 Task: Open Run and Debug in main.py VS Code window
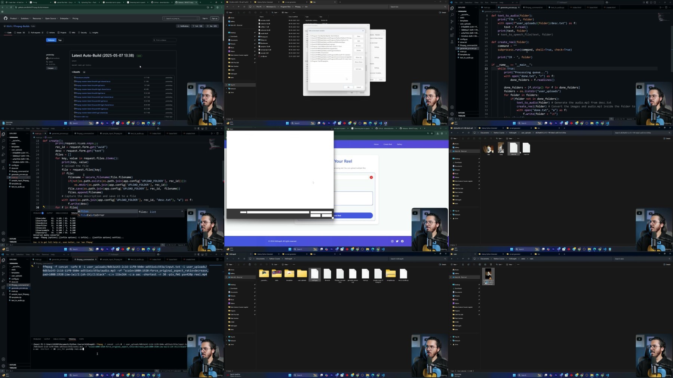[x=3, y=154]
